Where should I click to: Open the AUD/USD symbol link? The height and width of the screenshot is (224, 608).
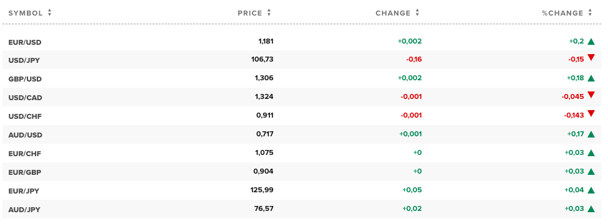click(x=25, y=135)
